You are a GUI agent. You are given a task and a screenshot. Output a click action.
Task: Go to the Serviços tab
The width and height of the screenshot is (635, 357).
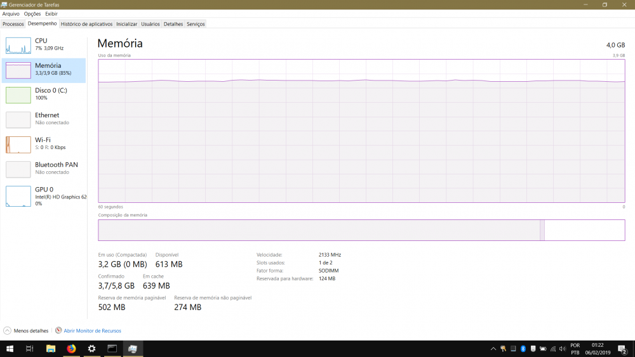tap(196, 24)
